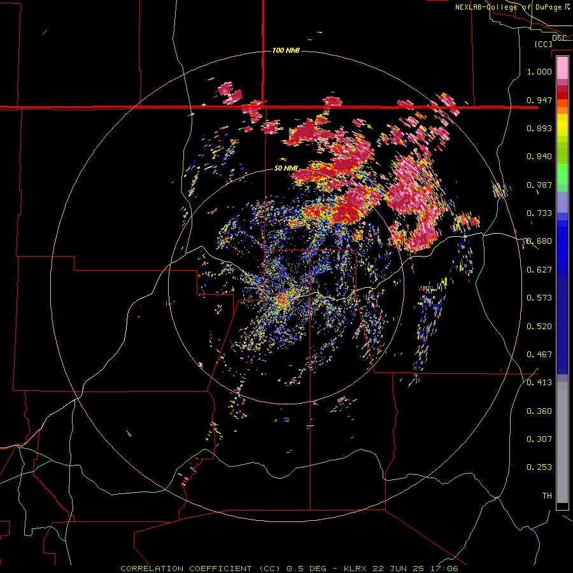The image size is (573, 573).
Task: Click the 0.573 legend value
Action: click(x=539, y=298)
